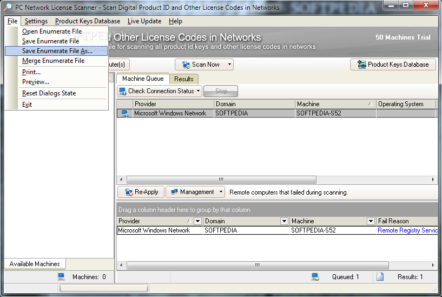
Task: Expand the Check Connection Status dropdown arrow
Action: tap(198, 91)
